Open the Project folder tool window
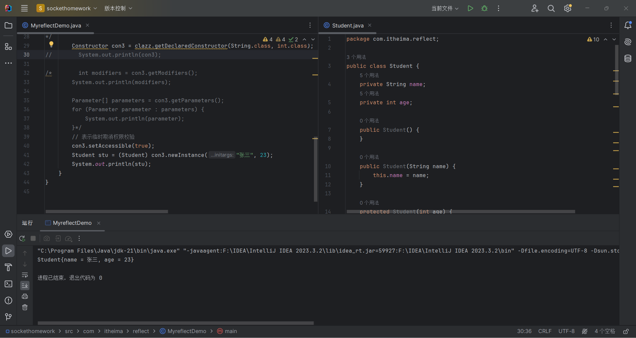 tap(9, 25)
